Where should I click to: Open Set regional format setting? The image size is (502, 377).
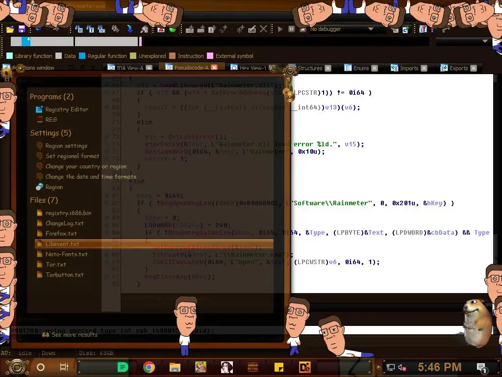pyautogui.click(x=73, y=156)
